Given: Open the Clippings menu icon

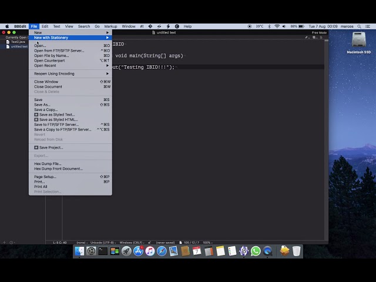Looking at the screenshot, I should click(x=177, y=26).
